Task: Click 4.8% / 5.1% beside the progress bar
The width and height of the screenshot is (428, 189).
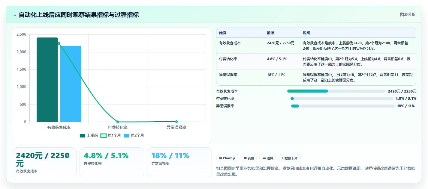Action: tap(406, 99)
